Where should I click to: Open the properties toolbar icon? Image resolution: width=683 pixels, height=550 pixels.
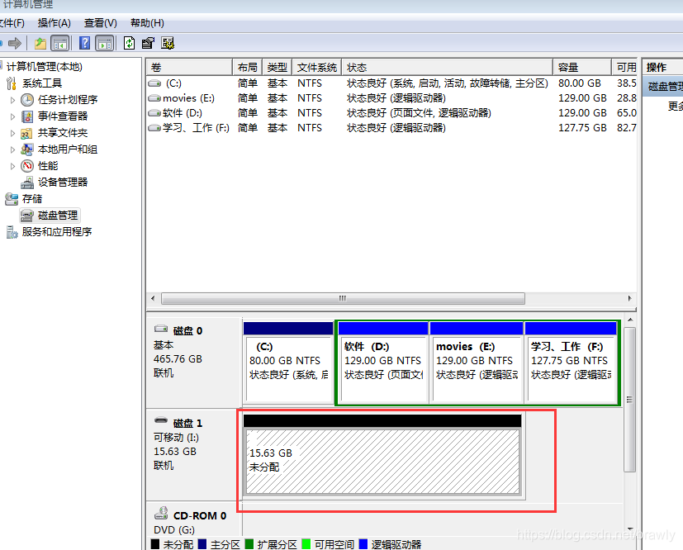(x=148, y=43)
